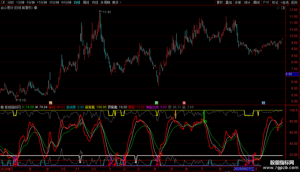Add stock via +自选 button
Screen dimensions: 300x172
coord(284,2)
